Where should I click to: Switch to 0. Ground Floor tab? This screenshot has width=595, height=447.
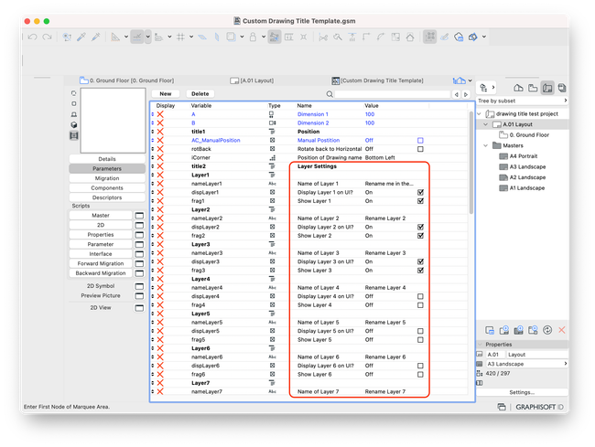[126, 80]
